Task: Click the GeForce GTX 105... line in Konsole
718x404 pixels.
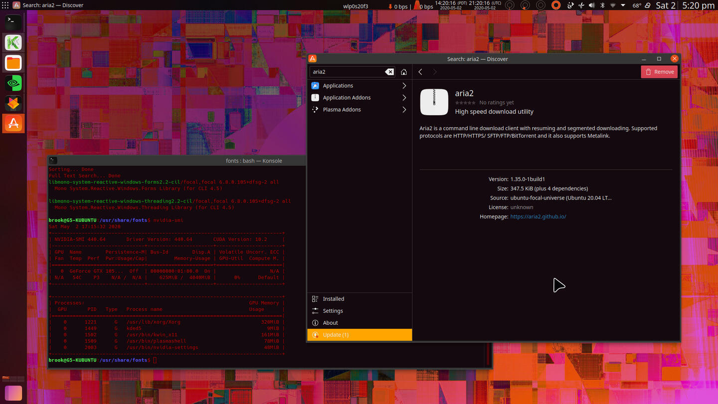Action: (167, 271)
